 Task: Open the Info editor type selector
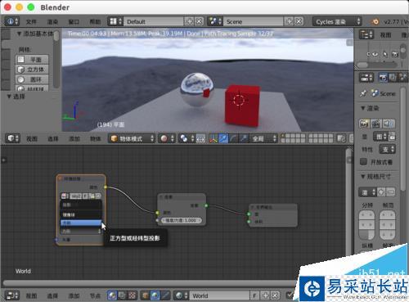[12, 21]
